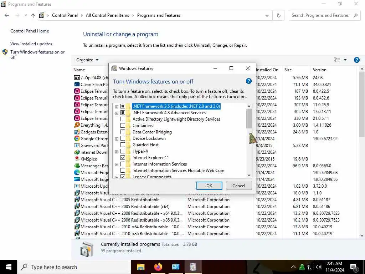Open the notification center icon
Screen dimensions: 365x274
[x=354, y=267]
